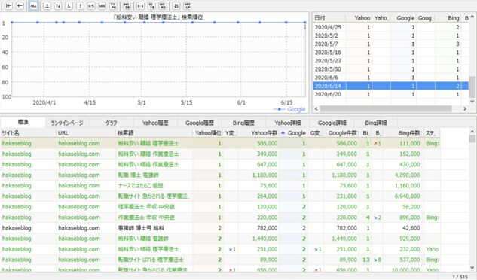
Task: Click the TYPE toolbar icon
Action: click(x=113, y=6)
